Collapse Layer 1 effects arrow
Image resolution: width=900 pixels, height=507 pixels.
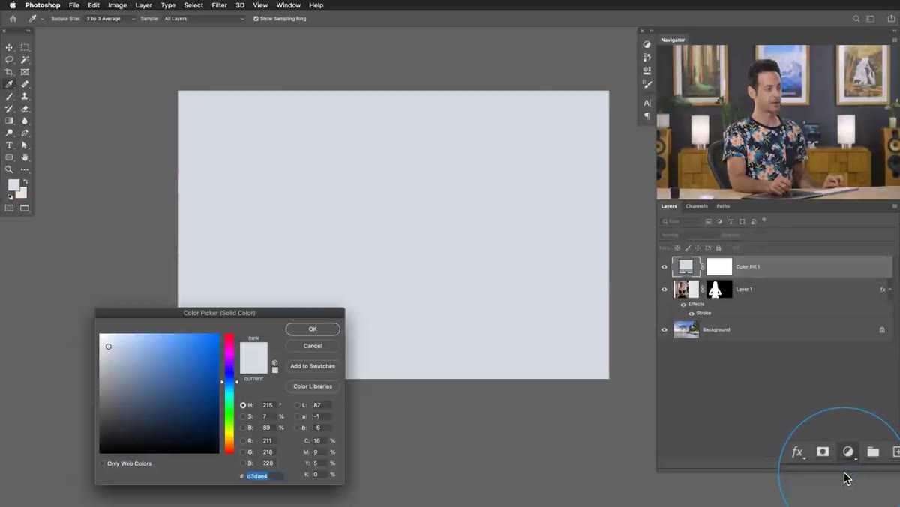coord(890,289)
